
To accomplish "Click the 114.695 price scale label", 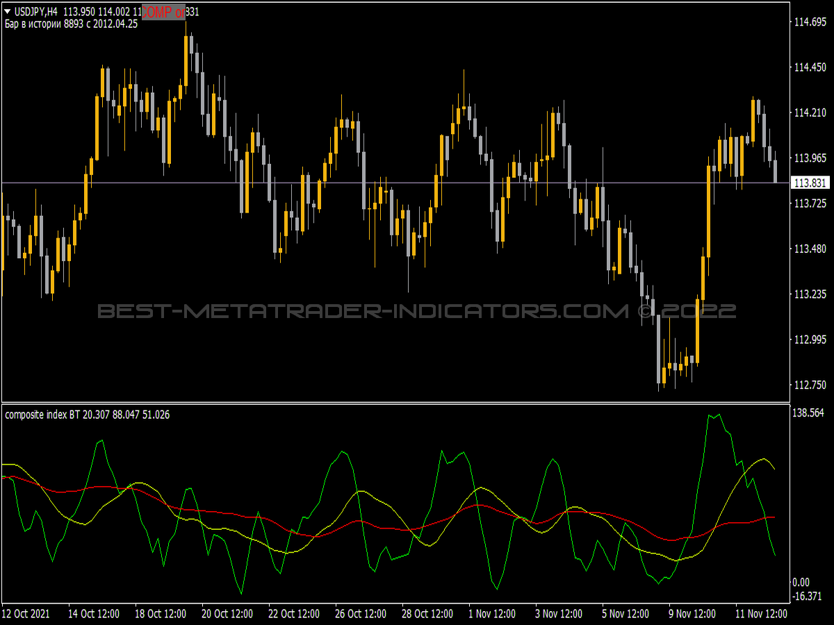I will (x=810, y=22).
